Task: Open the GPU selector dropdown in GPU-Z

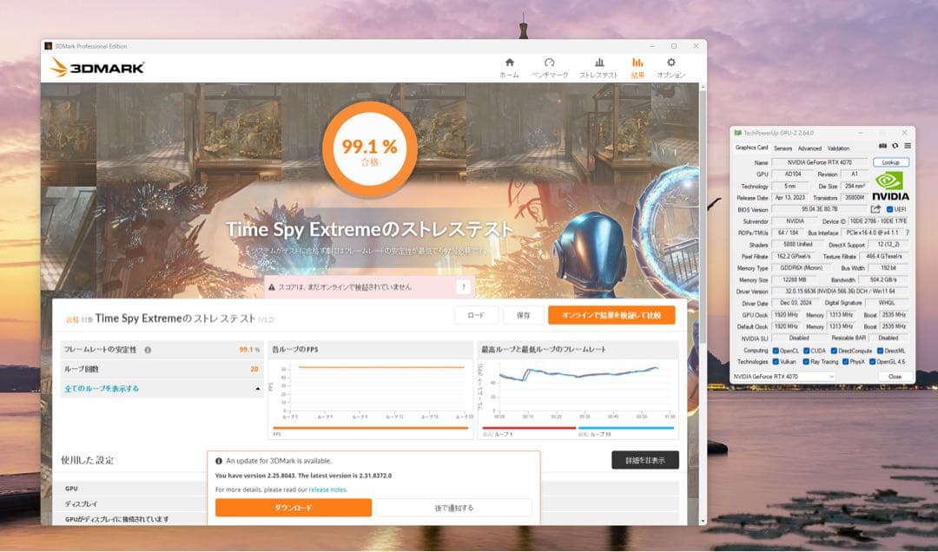Action: click(x=831, y=377)
